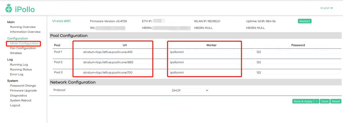
Task: Navigate to Wireless settings
Action: pyautogui.click(x=16, y=53)
